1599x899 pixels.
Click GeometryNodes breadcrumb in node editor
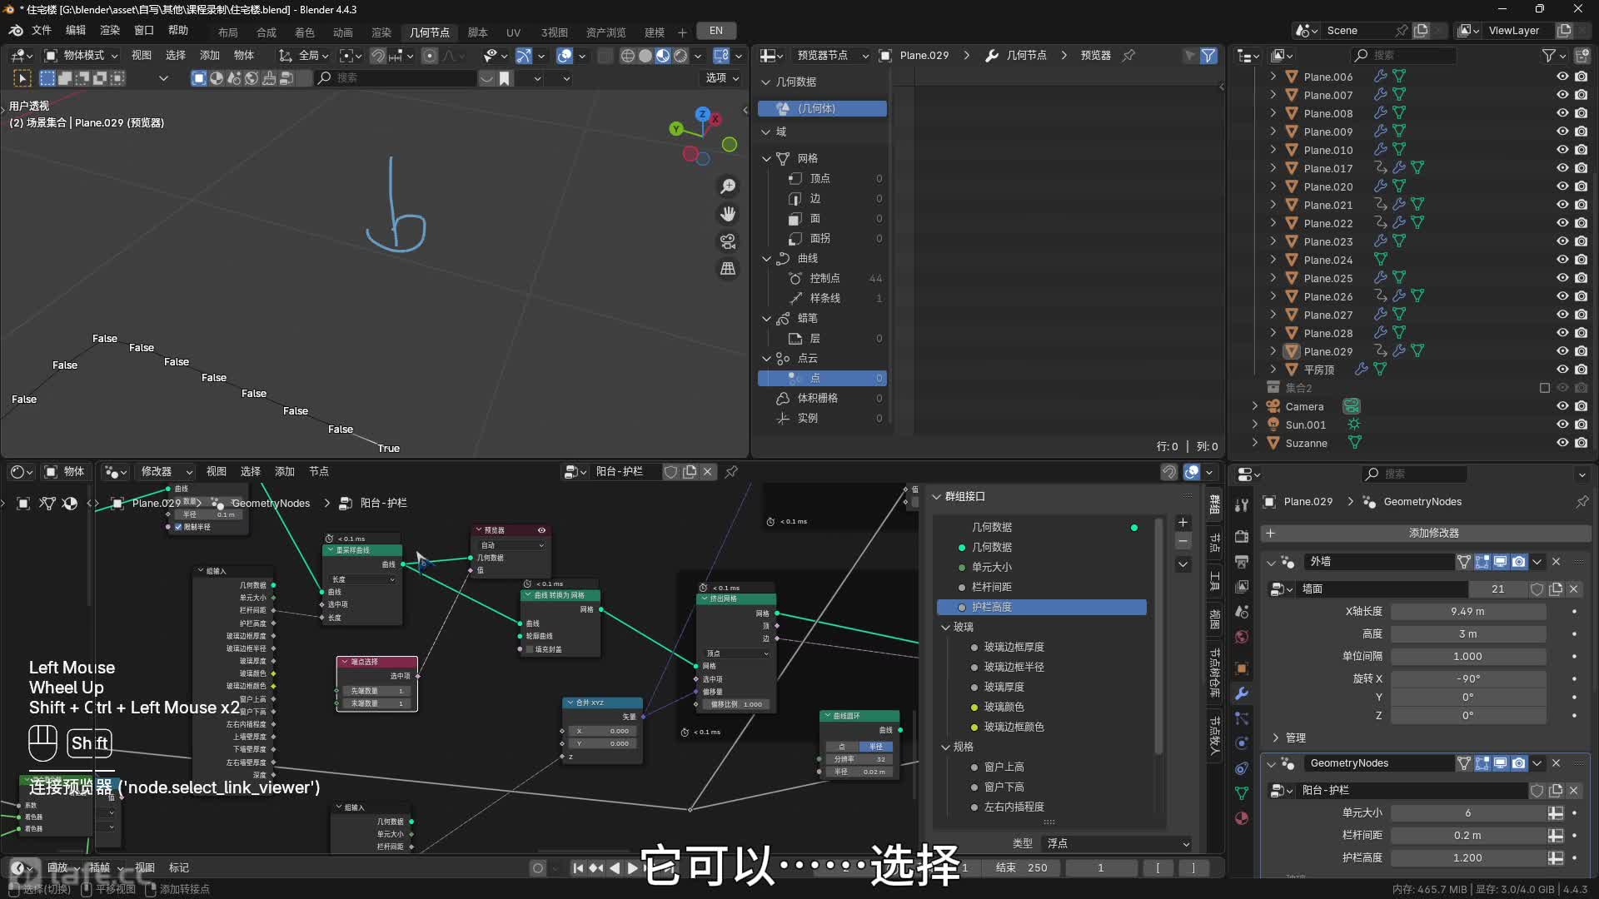(271, 504)
